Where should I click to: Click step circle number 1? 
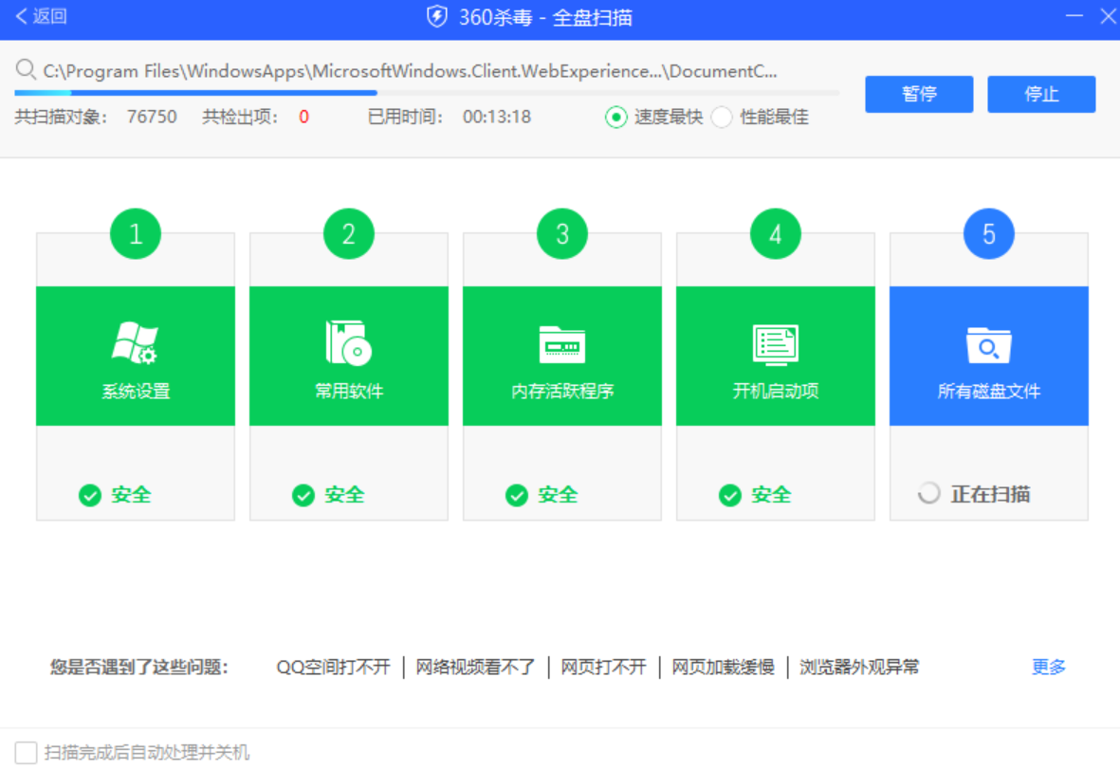136,234
